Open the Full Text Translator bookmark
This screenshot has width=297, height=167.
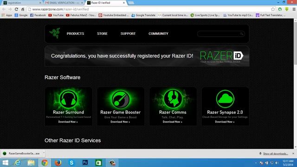click(271, 15)
